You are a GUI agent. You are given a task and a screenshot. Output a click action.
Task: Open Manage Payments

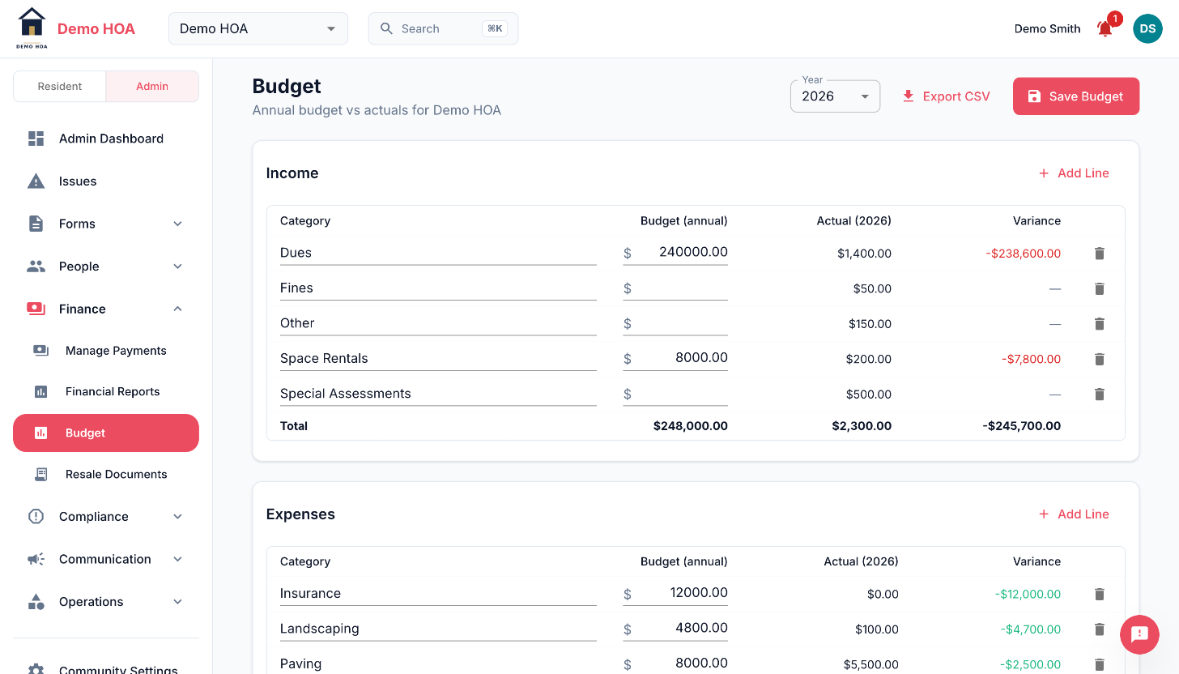pyautogui.click(x=106, y=351)
